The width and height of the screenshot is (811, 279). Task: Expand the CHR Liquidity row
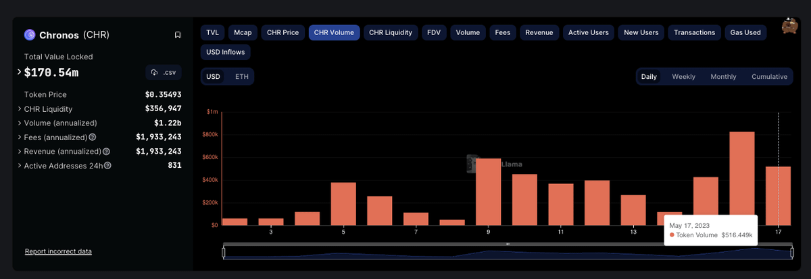click(x=20, y=109)
